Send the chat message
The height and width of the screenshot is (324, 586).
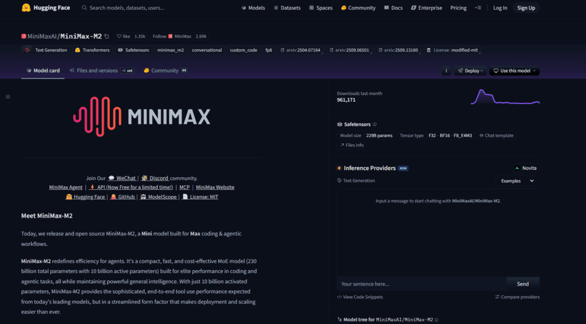pos(522,283)
